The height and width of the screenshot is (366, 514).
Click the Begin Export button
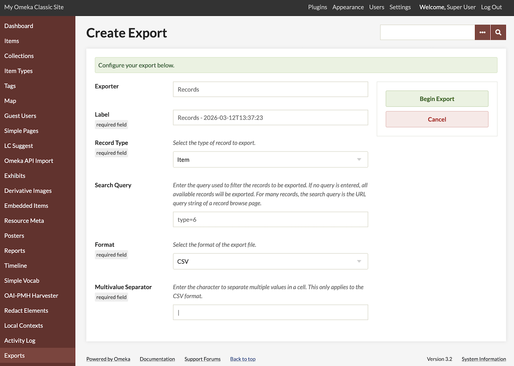(437, 99)
